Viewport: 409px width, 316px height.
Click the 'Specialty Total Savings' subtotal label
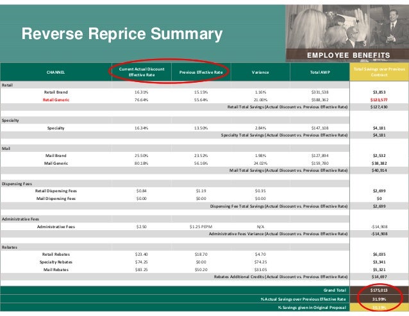285,135
